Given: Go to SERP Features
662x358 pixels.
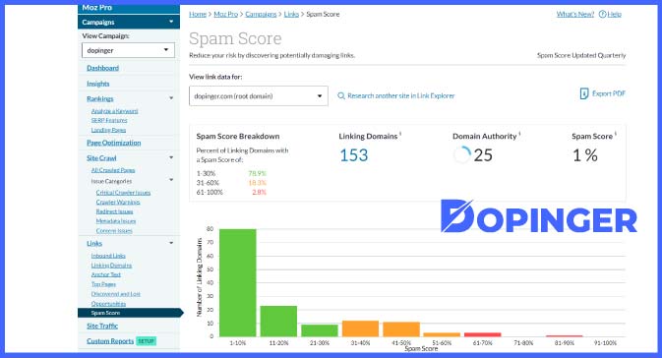Looking at the screenshot, I should click(x=109, y=120).
